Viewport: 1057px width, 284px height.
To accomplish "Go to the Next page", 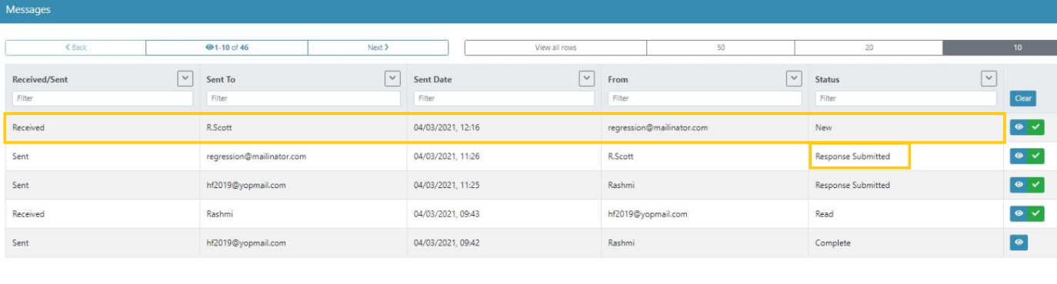I will pyautogui.click(x=378, y=48).
